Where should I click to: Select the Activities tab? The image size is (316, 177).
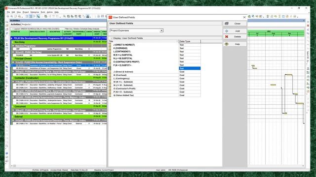coord(16,25)
